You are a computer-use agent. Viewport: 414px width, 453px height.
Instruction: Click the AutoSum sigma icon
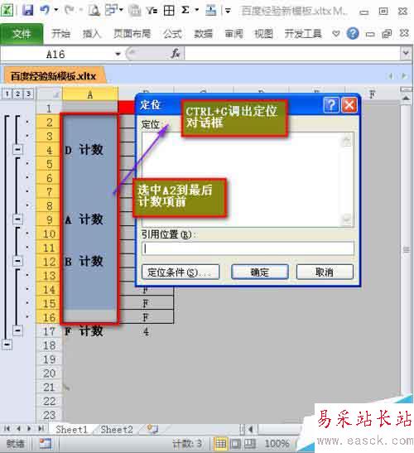click(185, 11)
